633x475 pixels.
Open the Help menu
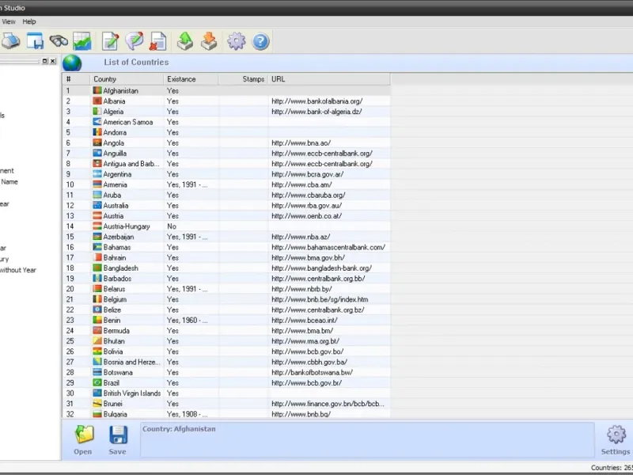coord(29,22)
